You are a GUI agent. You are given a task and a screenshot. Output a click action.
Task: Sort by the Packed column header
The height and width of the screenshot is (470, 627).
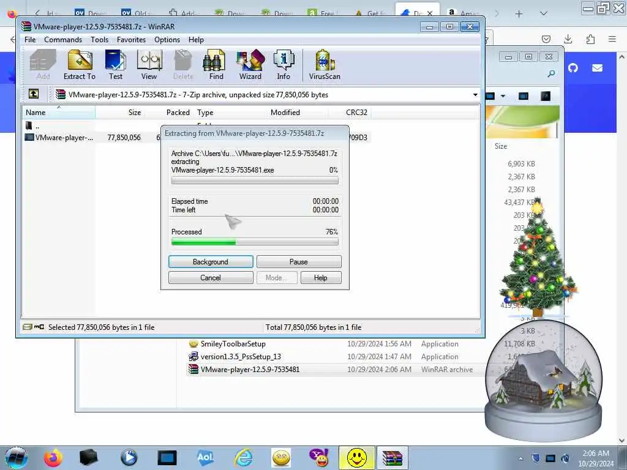point(168,113)
